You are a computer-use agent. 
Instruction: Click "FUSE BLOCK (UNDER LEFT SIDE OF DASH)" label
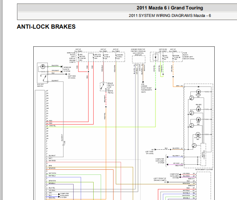(188, 56)
